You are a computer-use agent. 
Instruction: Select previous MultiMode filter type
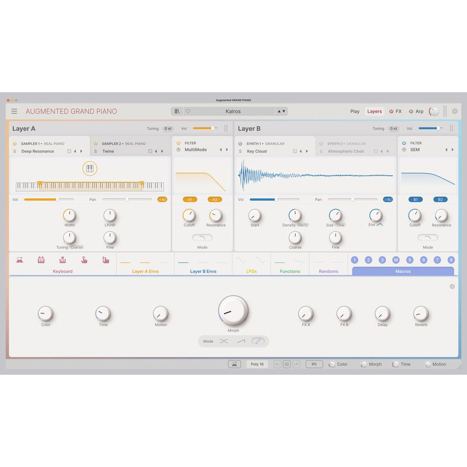221,150
